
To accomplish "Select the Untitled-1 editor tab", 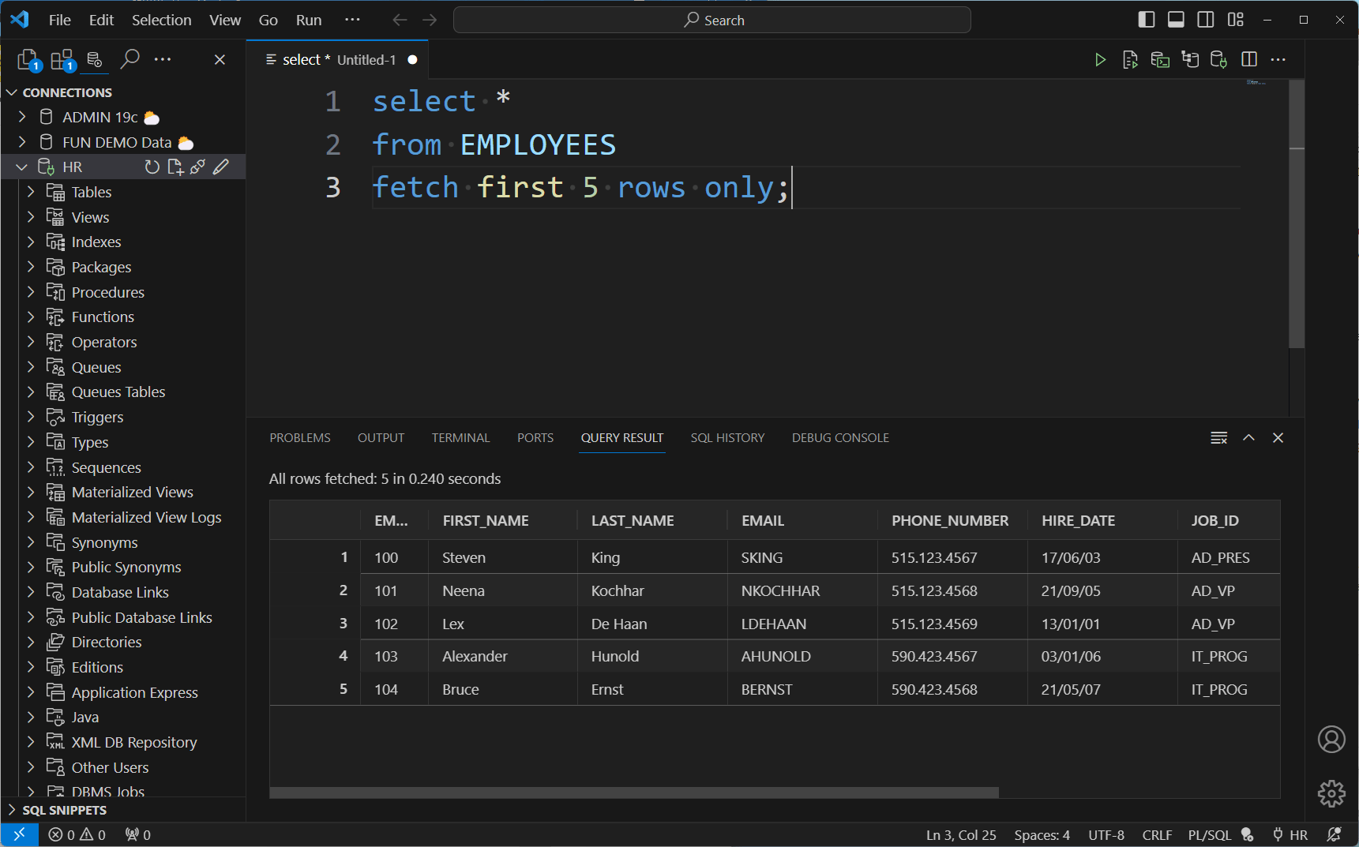I will click(337, 60).
